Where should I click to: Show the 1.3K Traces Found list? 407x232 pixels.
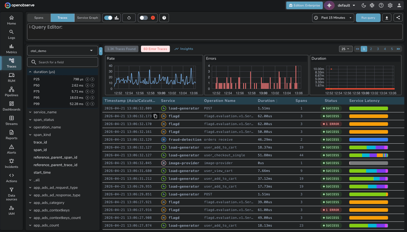(121, 49)
